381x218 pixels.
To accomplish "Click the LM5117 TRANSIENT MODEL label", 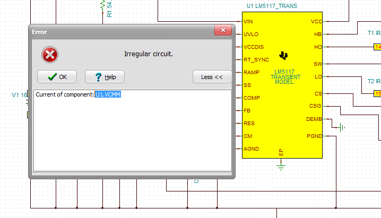I will (285, 77).
